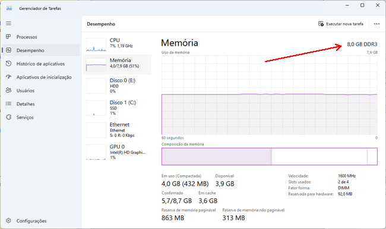Click the Task Manager app icon in title bar

tap(9, 8)
